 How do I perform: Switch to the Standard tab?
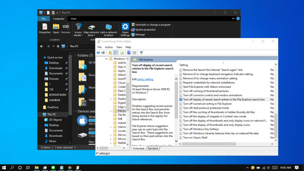(x=153, y=149)
